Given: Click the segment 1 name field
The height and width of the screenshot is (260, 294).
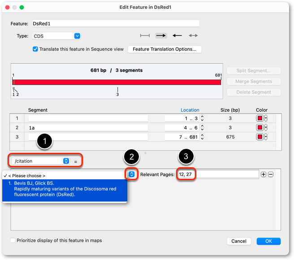Looking at the screenshot, I should pos(88,118).
